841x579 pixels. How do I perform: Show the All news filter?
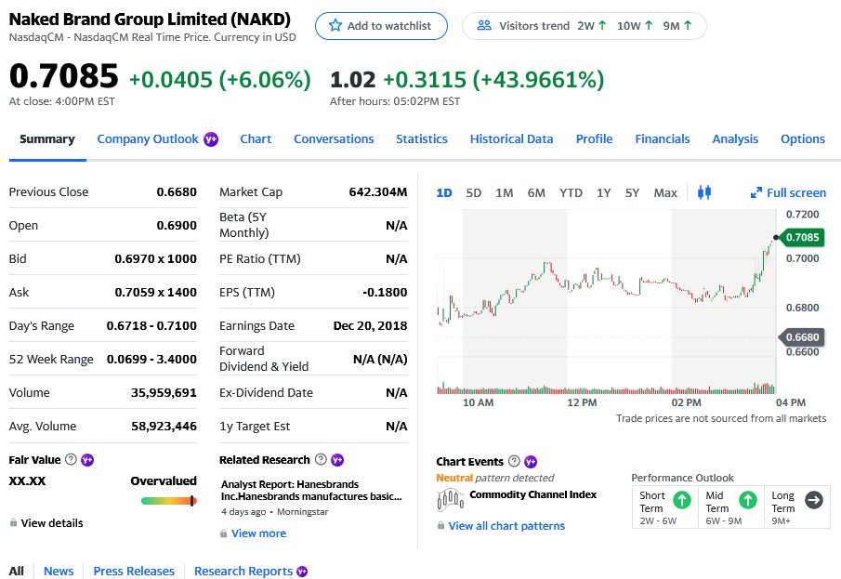pyautogui.click(x=17, y=571)
